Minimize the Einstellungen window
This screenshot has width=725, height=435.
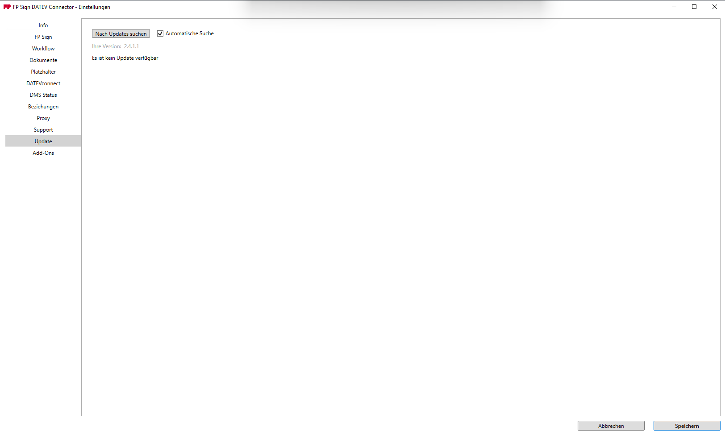(674, 7)
